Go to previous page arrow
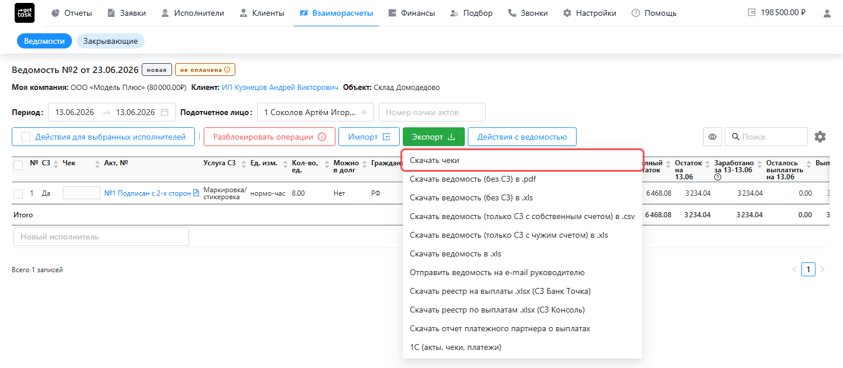The image size is (843, 368). [794, 269]
